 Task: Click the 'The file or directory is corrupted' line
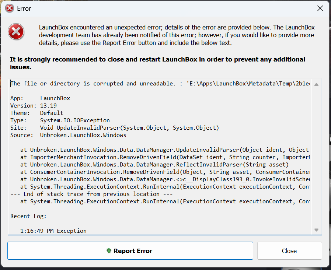pyautogui.click(x=160, y=84)
